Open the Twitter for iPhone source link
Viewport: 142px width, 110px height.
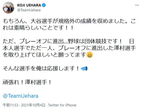pyautogui.click(x=62, y=105)
